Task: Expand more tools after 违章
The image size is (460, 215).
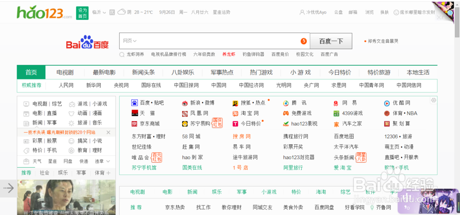Action: (108, 161)
